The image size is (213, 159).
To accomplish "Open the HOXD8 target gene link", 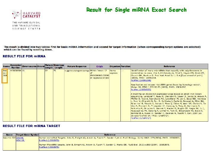I will click(20, 138).
